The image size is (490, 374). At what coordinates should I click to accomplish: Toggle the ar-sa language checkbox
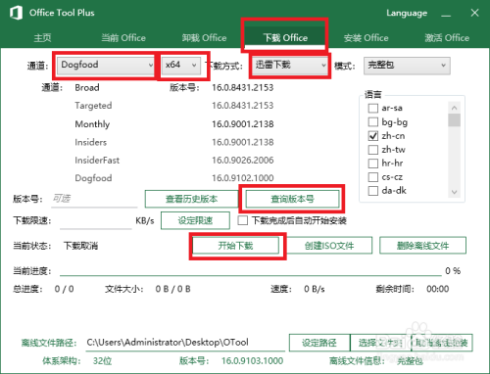(373, 108)
